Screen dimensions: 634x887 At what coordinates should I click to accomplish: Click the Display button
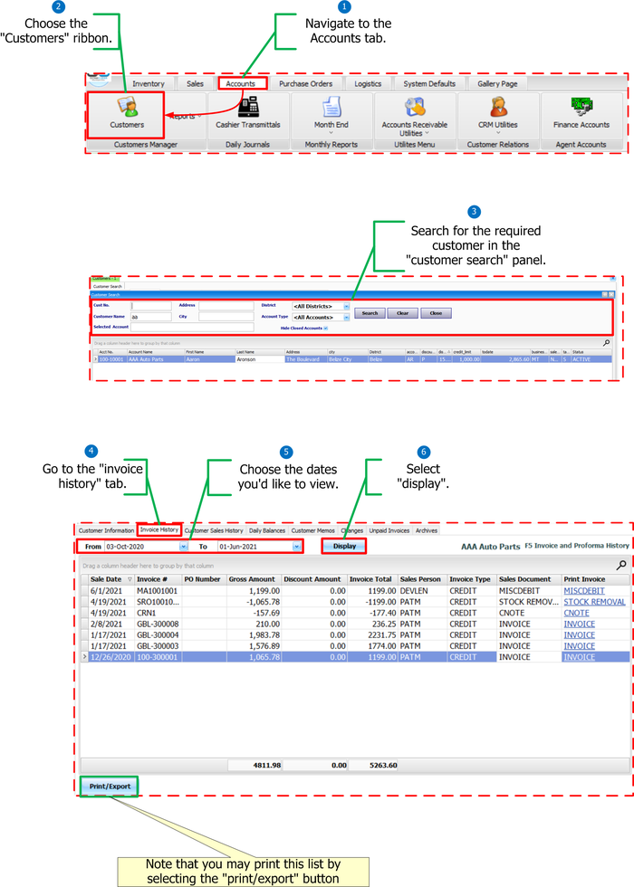[344, 546]
